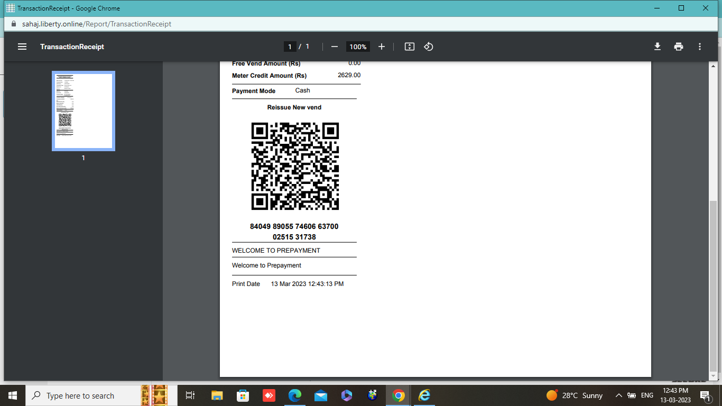Open the Windows Start menu
Viewport: 722px width, 406px height.
13,395
